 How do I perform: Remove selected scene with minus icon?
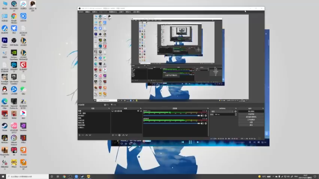[83, 135]
